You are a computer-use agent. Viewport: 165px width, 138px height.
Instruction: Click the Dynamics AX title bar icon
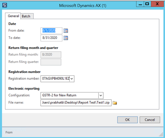(x=5, y=5)
